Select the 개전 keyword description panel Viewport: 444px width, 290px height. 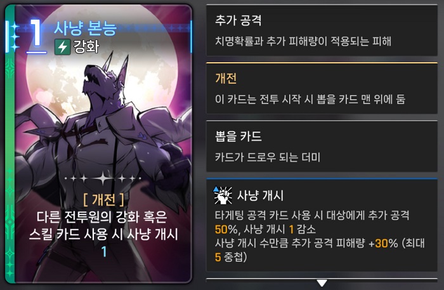322,88
